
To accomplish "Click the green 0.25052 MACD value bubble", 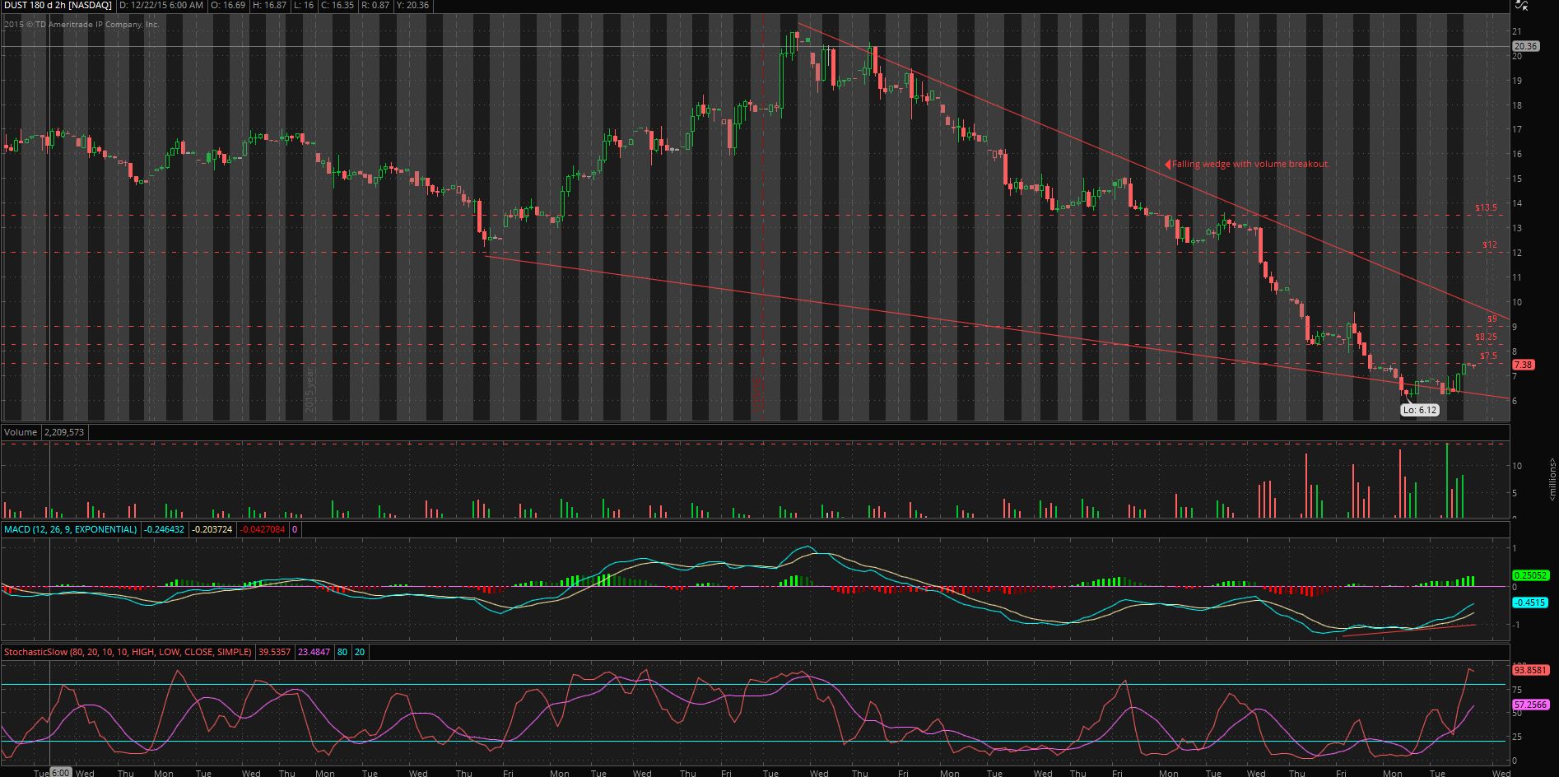I will pos(1530,575).
